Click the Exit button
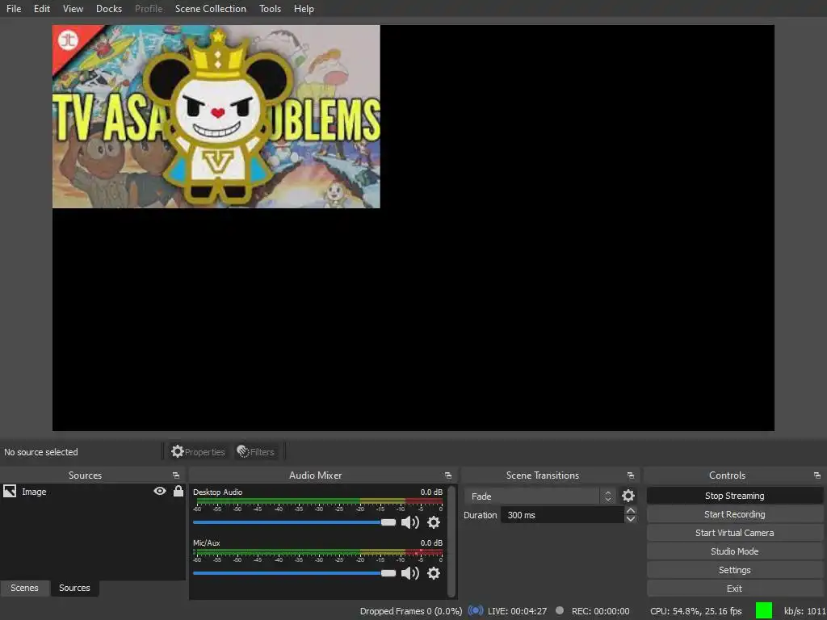827x620 pixels. [734, 589]
